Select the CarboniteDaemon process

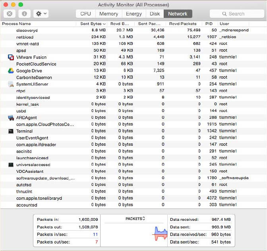tap(133, 77)
